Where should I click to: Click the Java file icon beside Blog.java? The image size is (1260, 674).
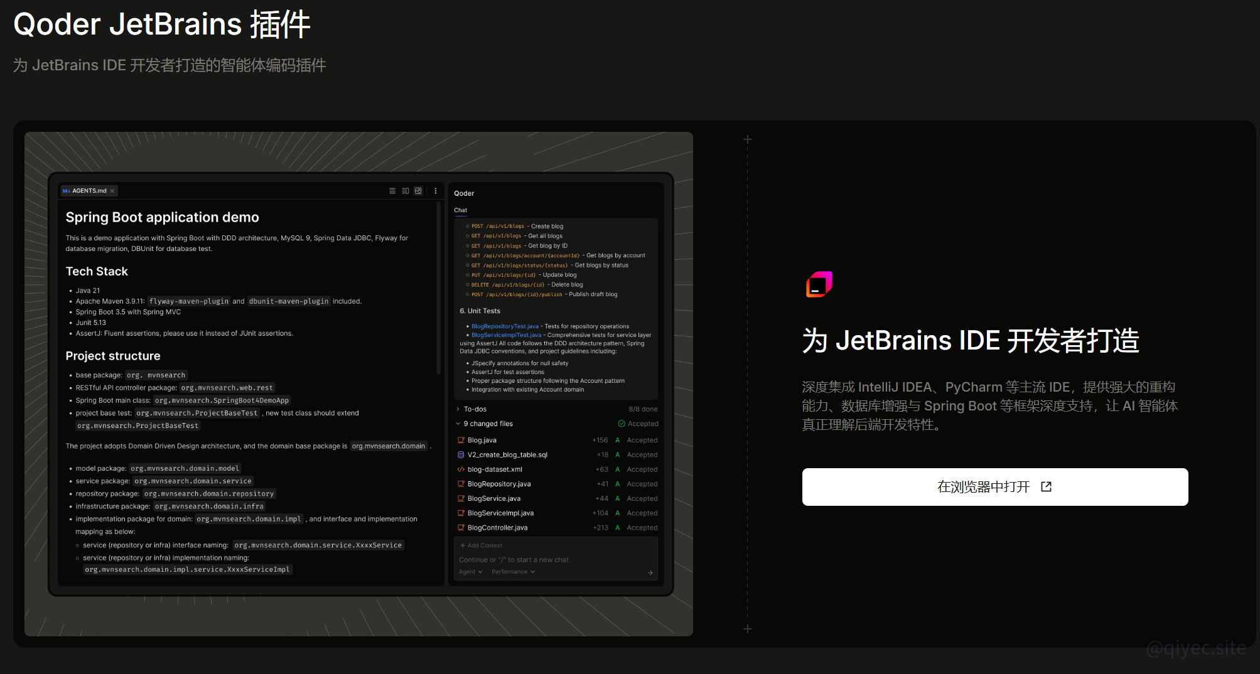[461, 440]
